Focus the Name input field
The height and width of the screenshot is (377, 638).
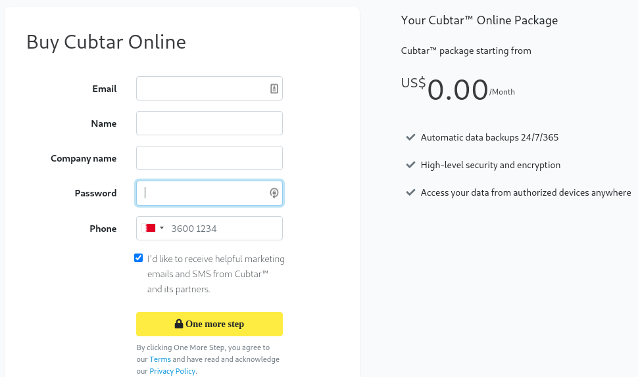coord(209,123)
